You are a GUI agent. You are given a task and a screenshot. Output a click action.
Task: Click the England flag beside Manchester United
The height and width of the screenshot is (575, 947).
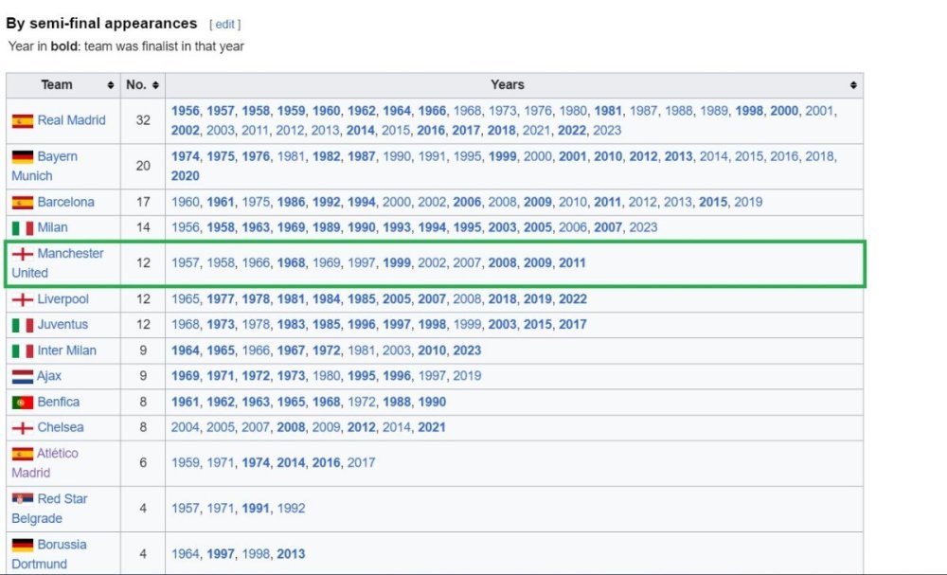click(22, 255)
